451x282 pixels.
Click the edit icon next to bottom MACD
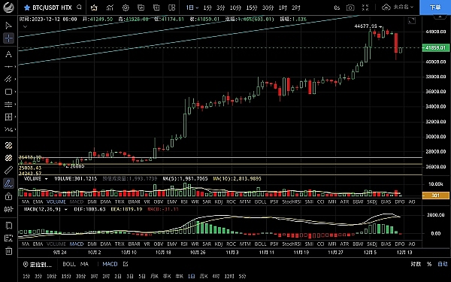tap(126, 264)
